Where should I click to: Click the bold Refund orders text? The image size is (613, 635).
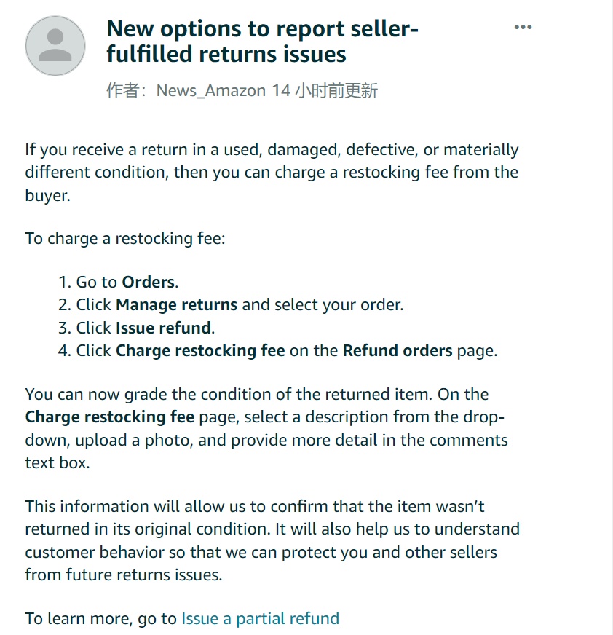pyautogui.click(x=398, y=351)
